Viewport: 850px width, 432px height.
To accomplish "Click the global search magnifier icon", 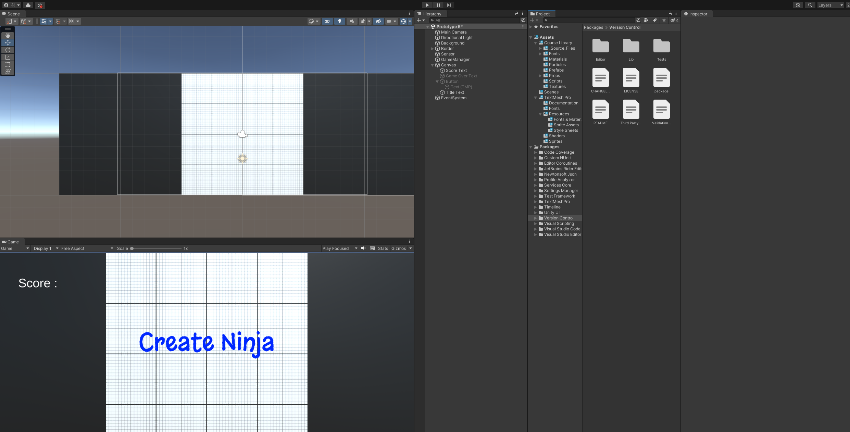I will 810,5.
